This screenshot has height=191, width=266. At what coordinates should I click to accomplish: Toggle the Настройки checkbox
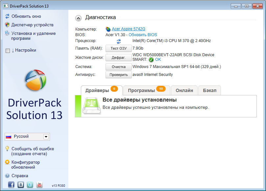click(8, 51)
